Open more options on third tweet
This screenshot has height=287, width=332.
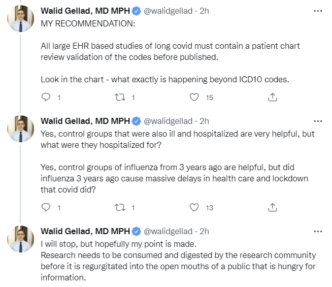click(x=318, y=231)
